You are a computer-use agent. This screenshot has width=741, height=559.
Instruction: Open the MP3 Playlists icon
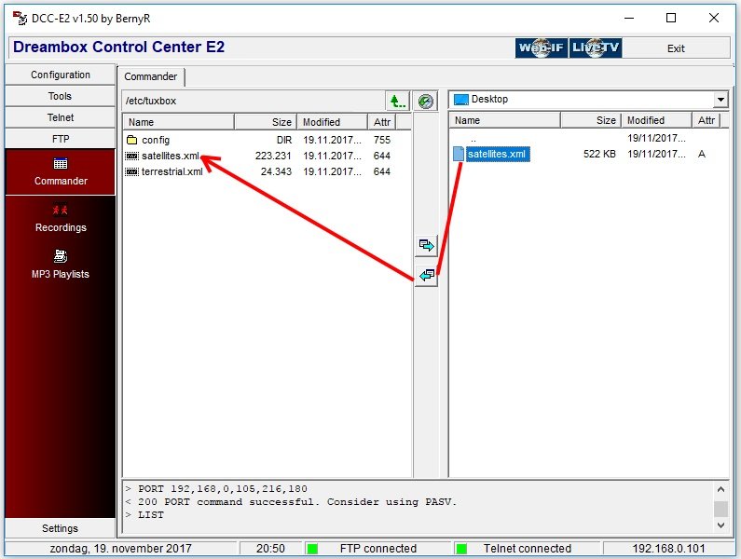(x=60, y=256)
